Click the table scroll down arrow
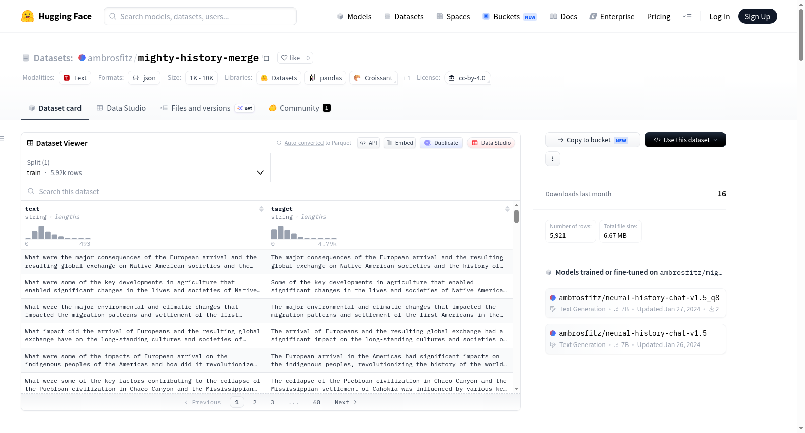This screenshot has height=433, width=805. click(x=516, y=389)
